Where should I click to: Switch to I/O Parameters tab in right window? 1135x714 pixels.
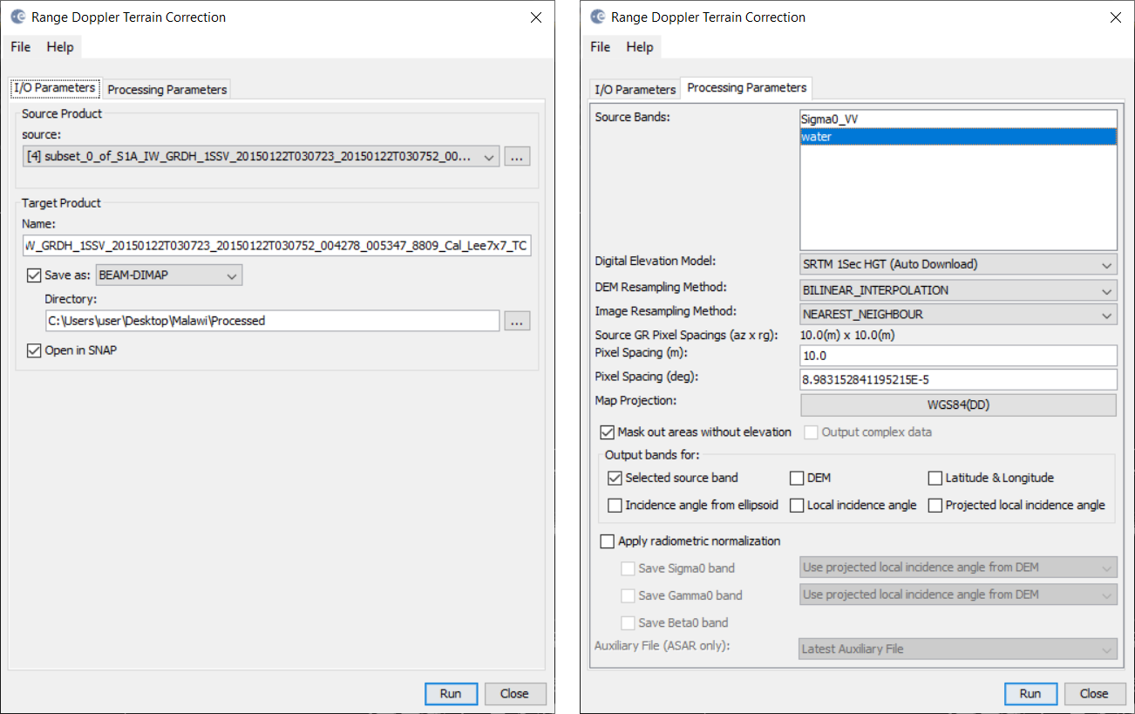(635, 89)
